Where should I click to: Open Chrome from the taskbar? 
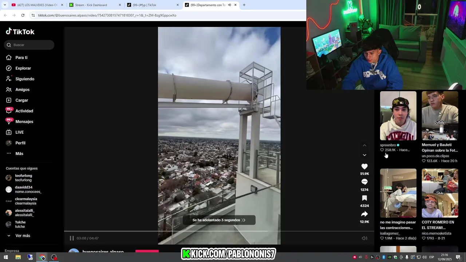(x=42, y=257)
